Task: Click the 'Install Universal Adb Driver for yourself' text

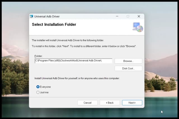Action: pos(77,78)
